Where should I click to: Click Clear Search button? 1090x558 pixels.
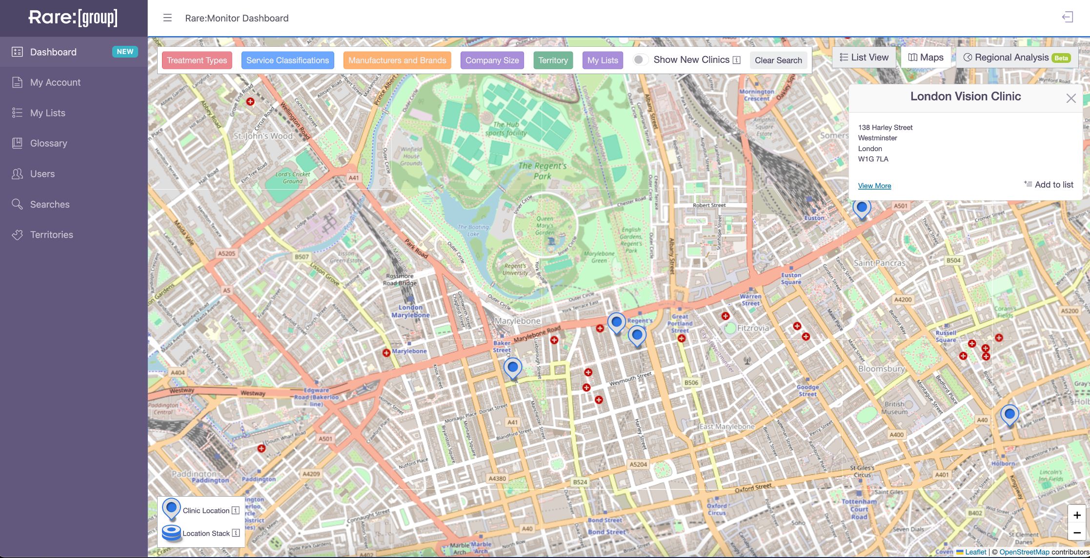point(778,60)
